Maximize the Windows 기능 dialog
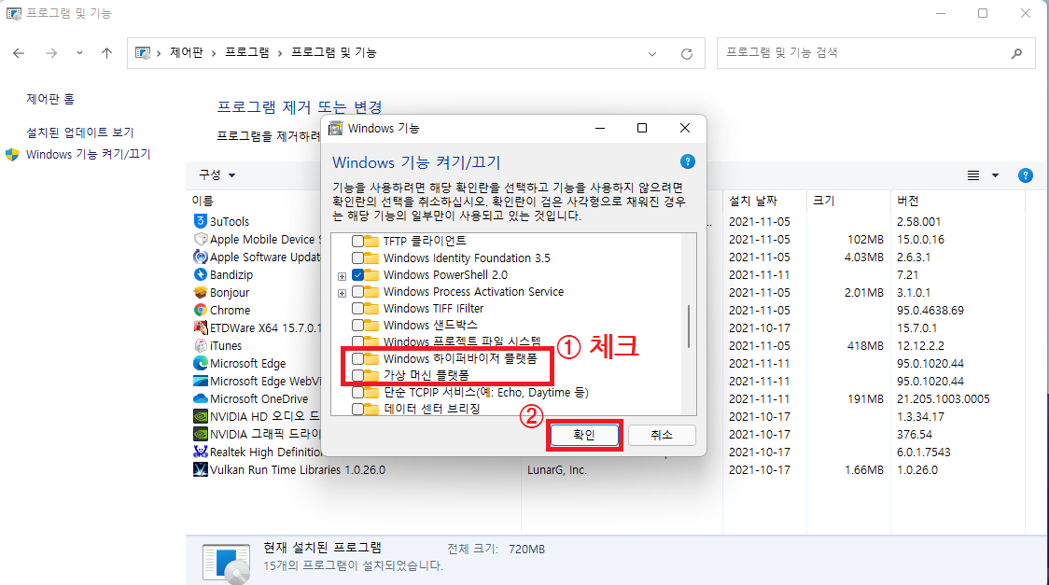The image size is (1049, 585). 642,128
